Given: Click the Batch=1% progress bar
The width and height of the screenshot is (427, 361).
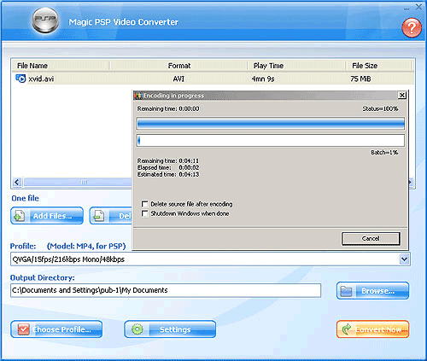Looking at the screenshot, I should click(x=271, y=141).
